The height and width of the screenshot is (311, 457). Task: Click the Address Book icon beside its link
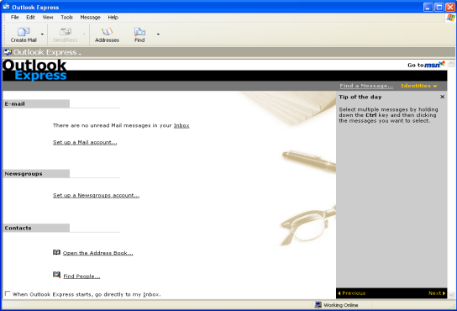coord(56,252)
